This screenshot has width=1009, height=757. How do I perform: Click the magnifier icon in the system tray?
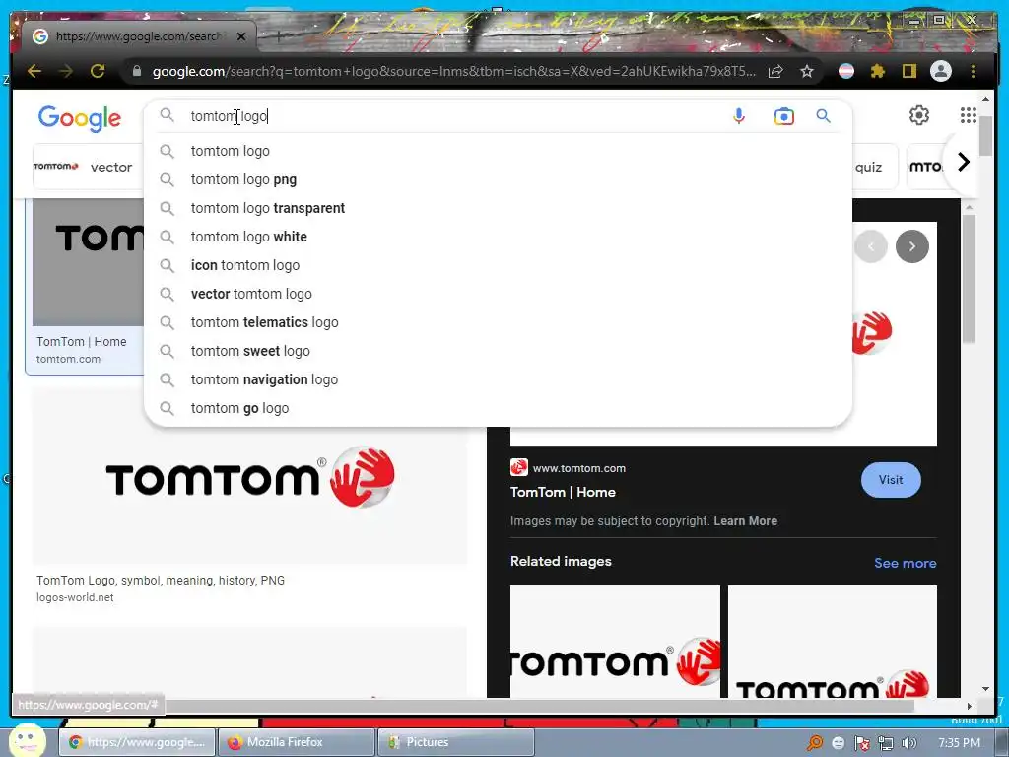(815, 743)
